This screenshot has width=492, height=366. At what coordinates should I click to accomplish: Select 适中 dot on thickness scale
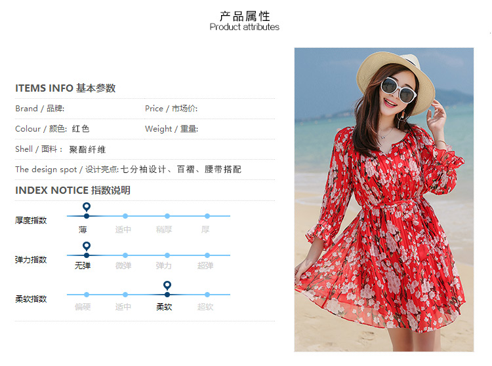125,216
